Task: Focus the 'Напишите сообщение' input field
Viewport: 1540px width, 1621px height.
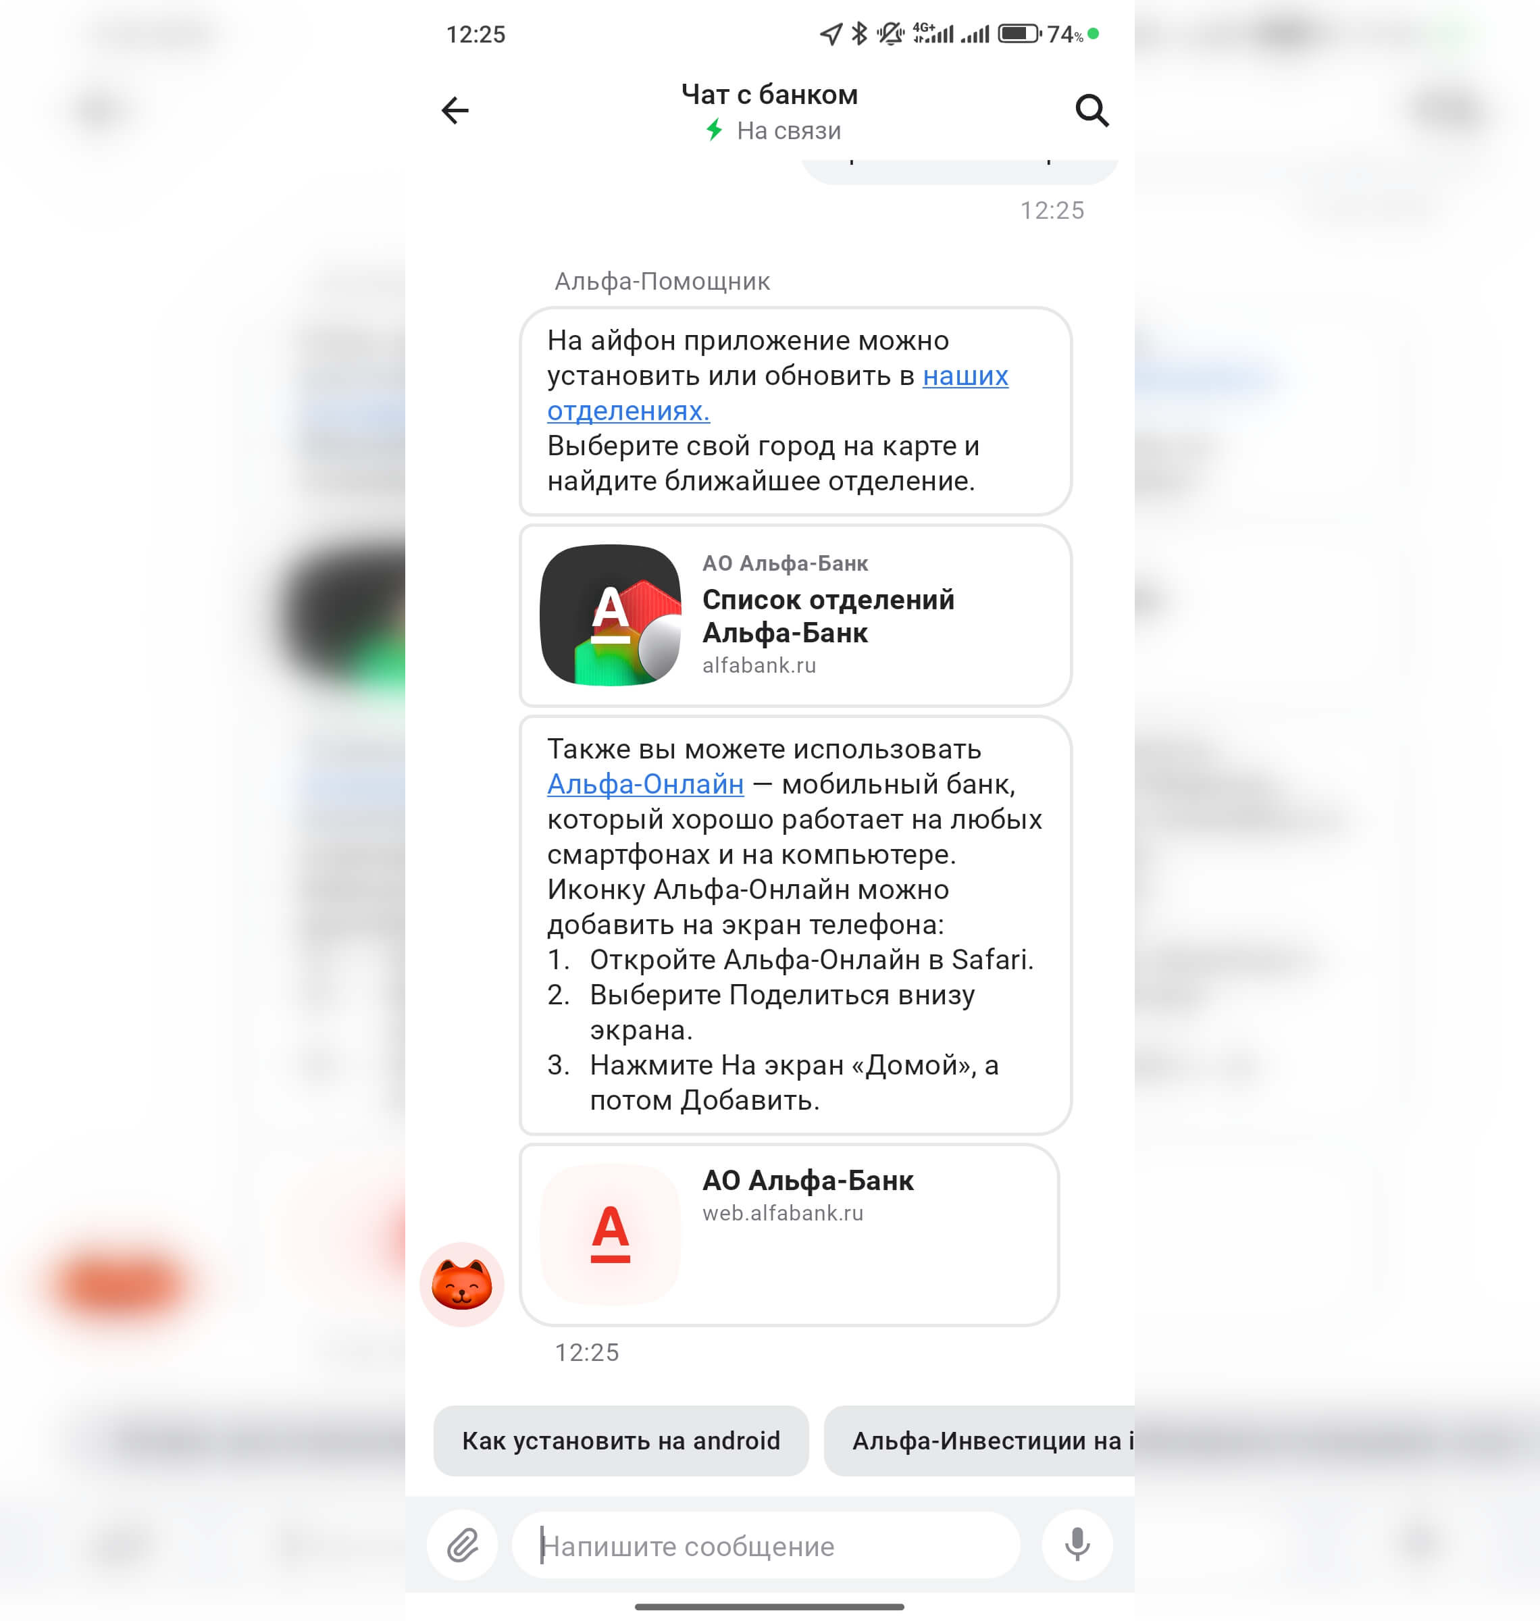Action: tap(766, 1545)
